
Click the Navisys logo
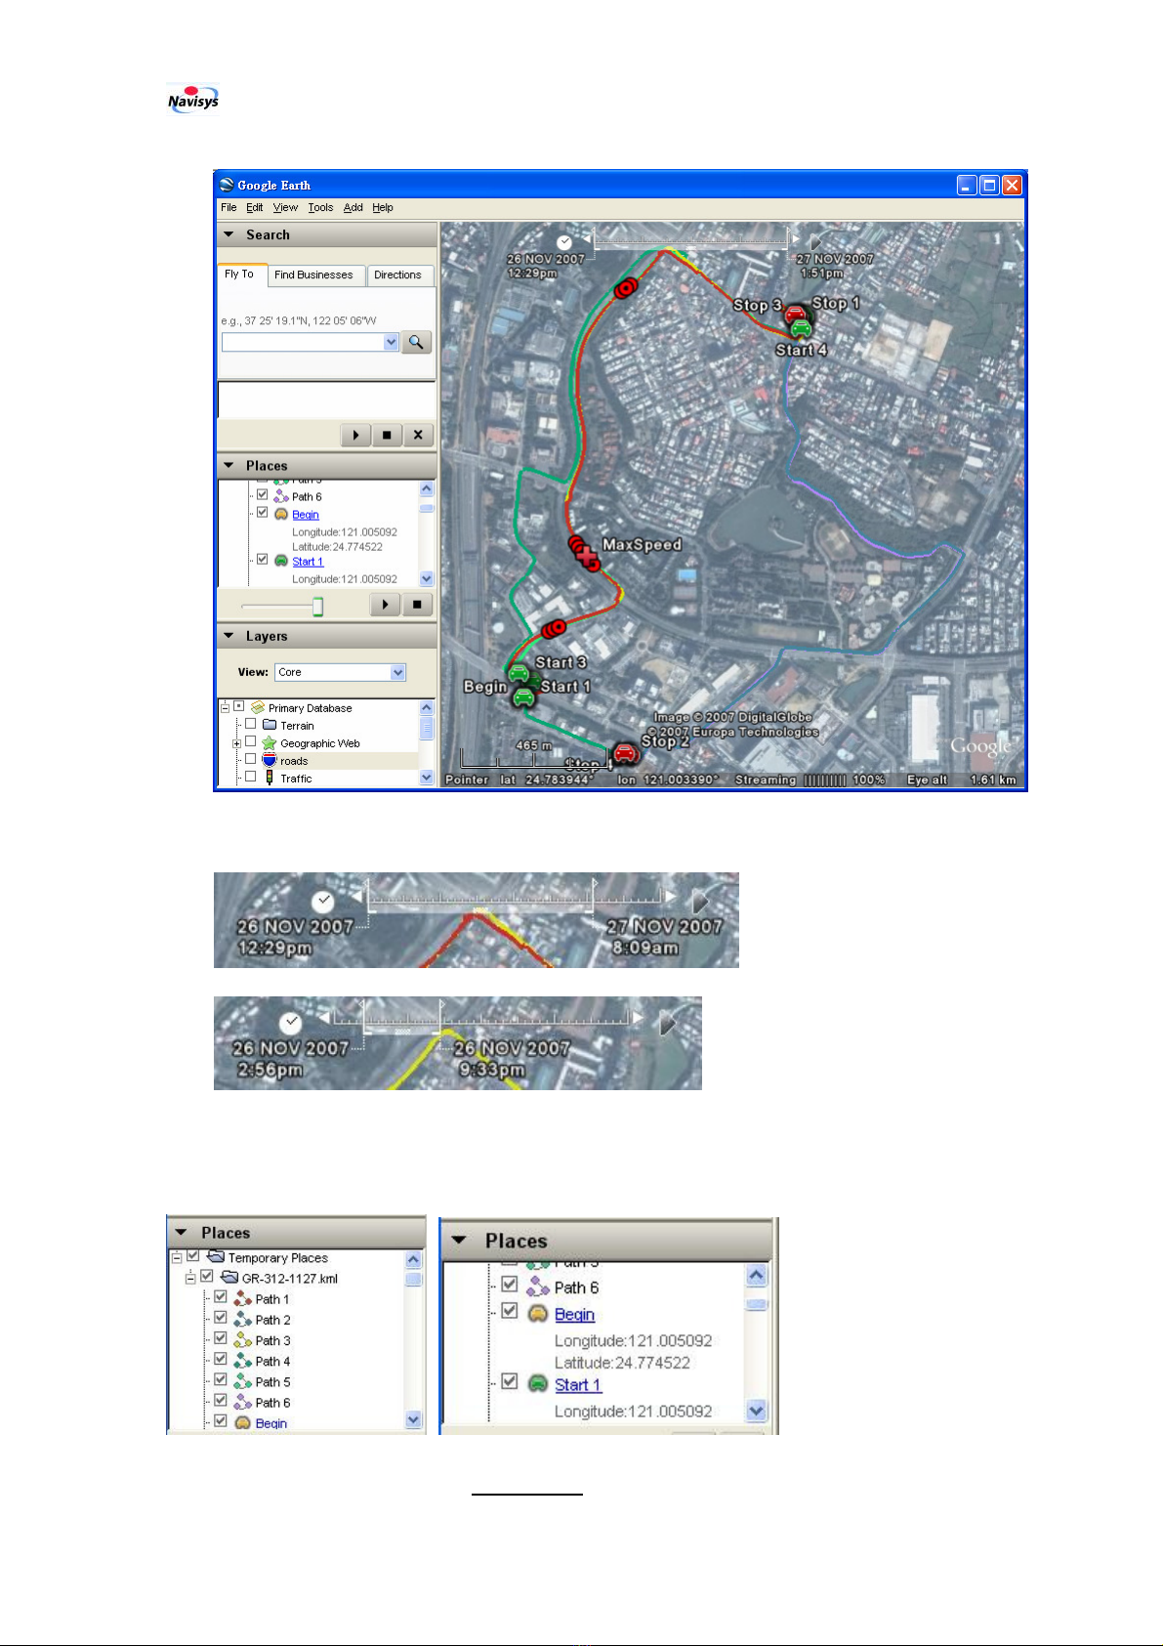(x=192, y=100)
